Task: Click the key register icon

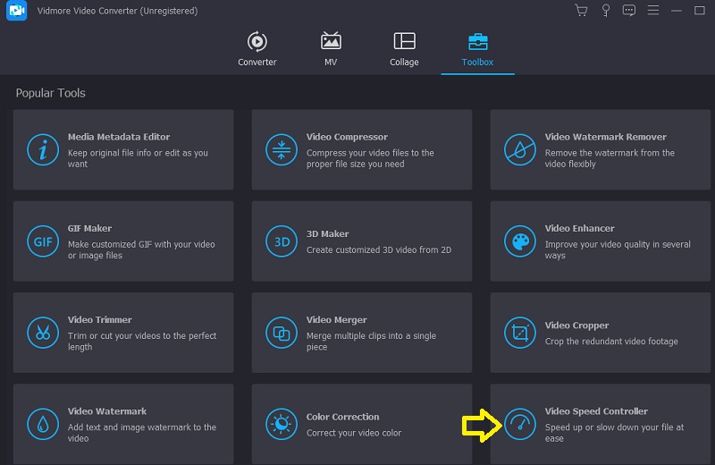Action: 605,11
